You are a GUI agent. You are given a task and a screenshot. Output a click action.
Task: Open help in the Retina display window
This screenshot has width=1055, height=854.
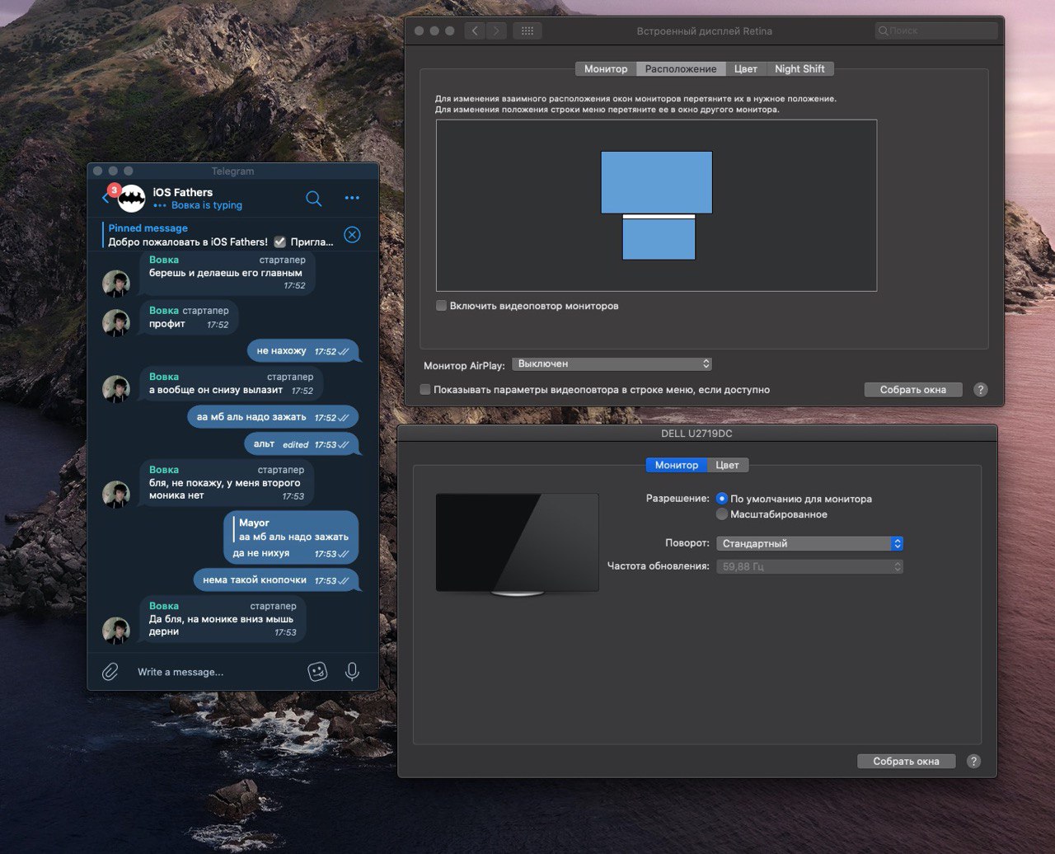980,390
